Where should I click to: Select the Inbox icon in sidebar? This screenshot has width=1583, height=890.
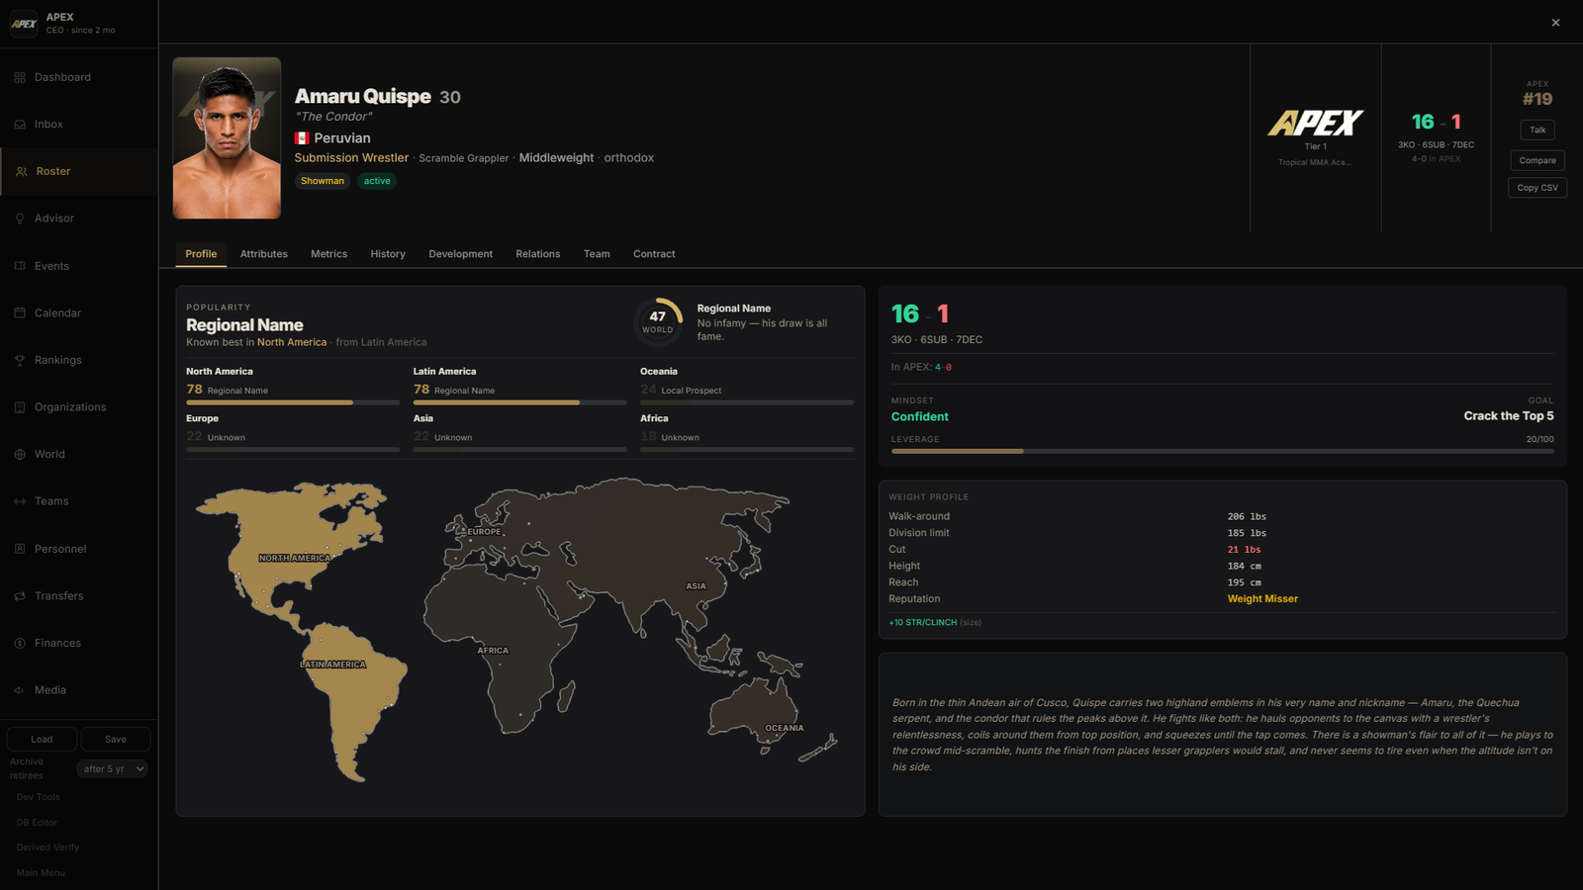(x=20, y=125)
